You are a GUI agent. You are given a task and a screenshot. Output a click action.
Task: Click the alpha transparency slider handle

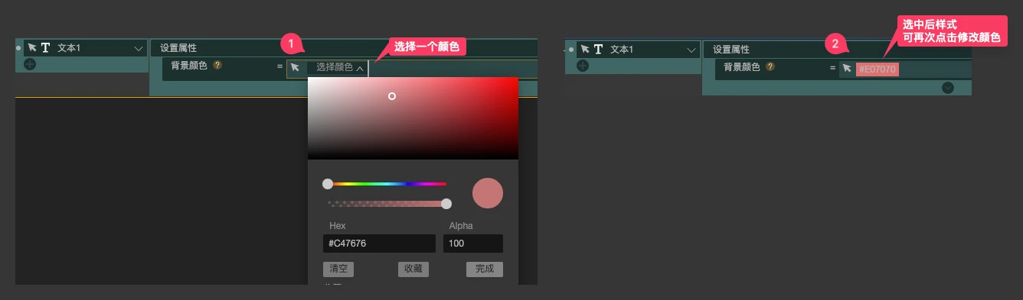tap(446, 203)
